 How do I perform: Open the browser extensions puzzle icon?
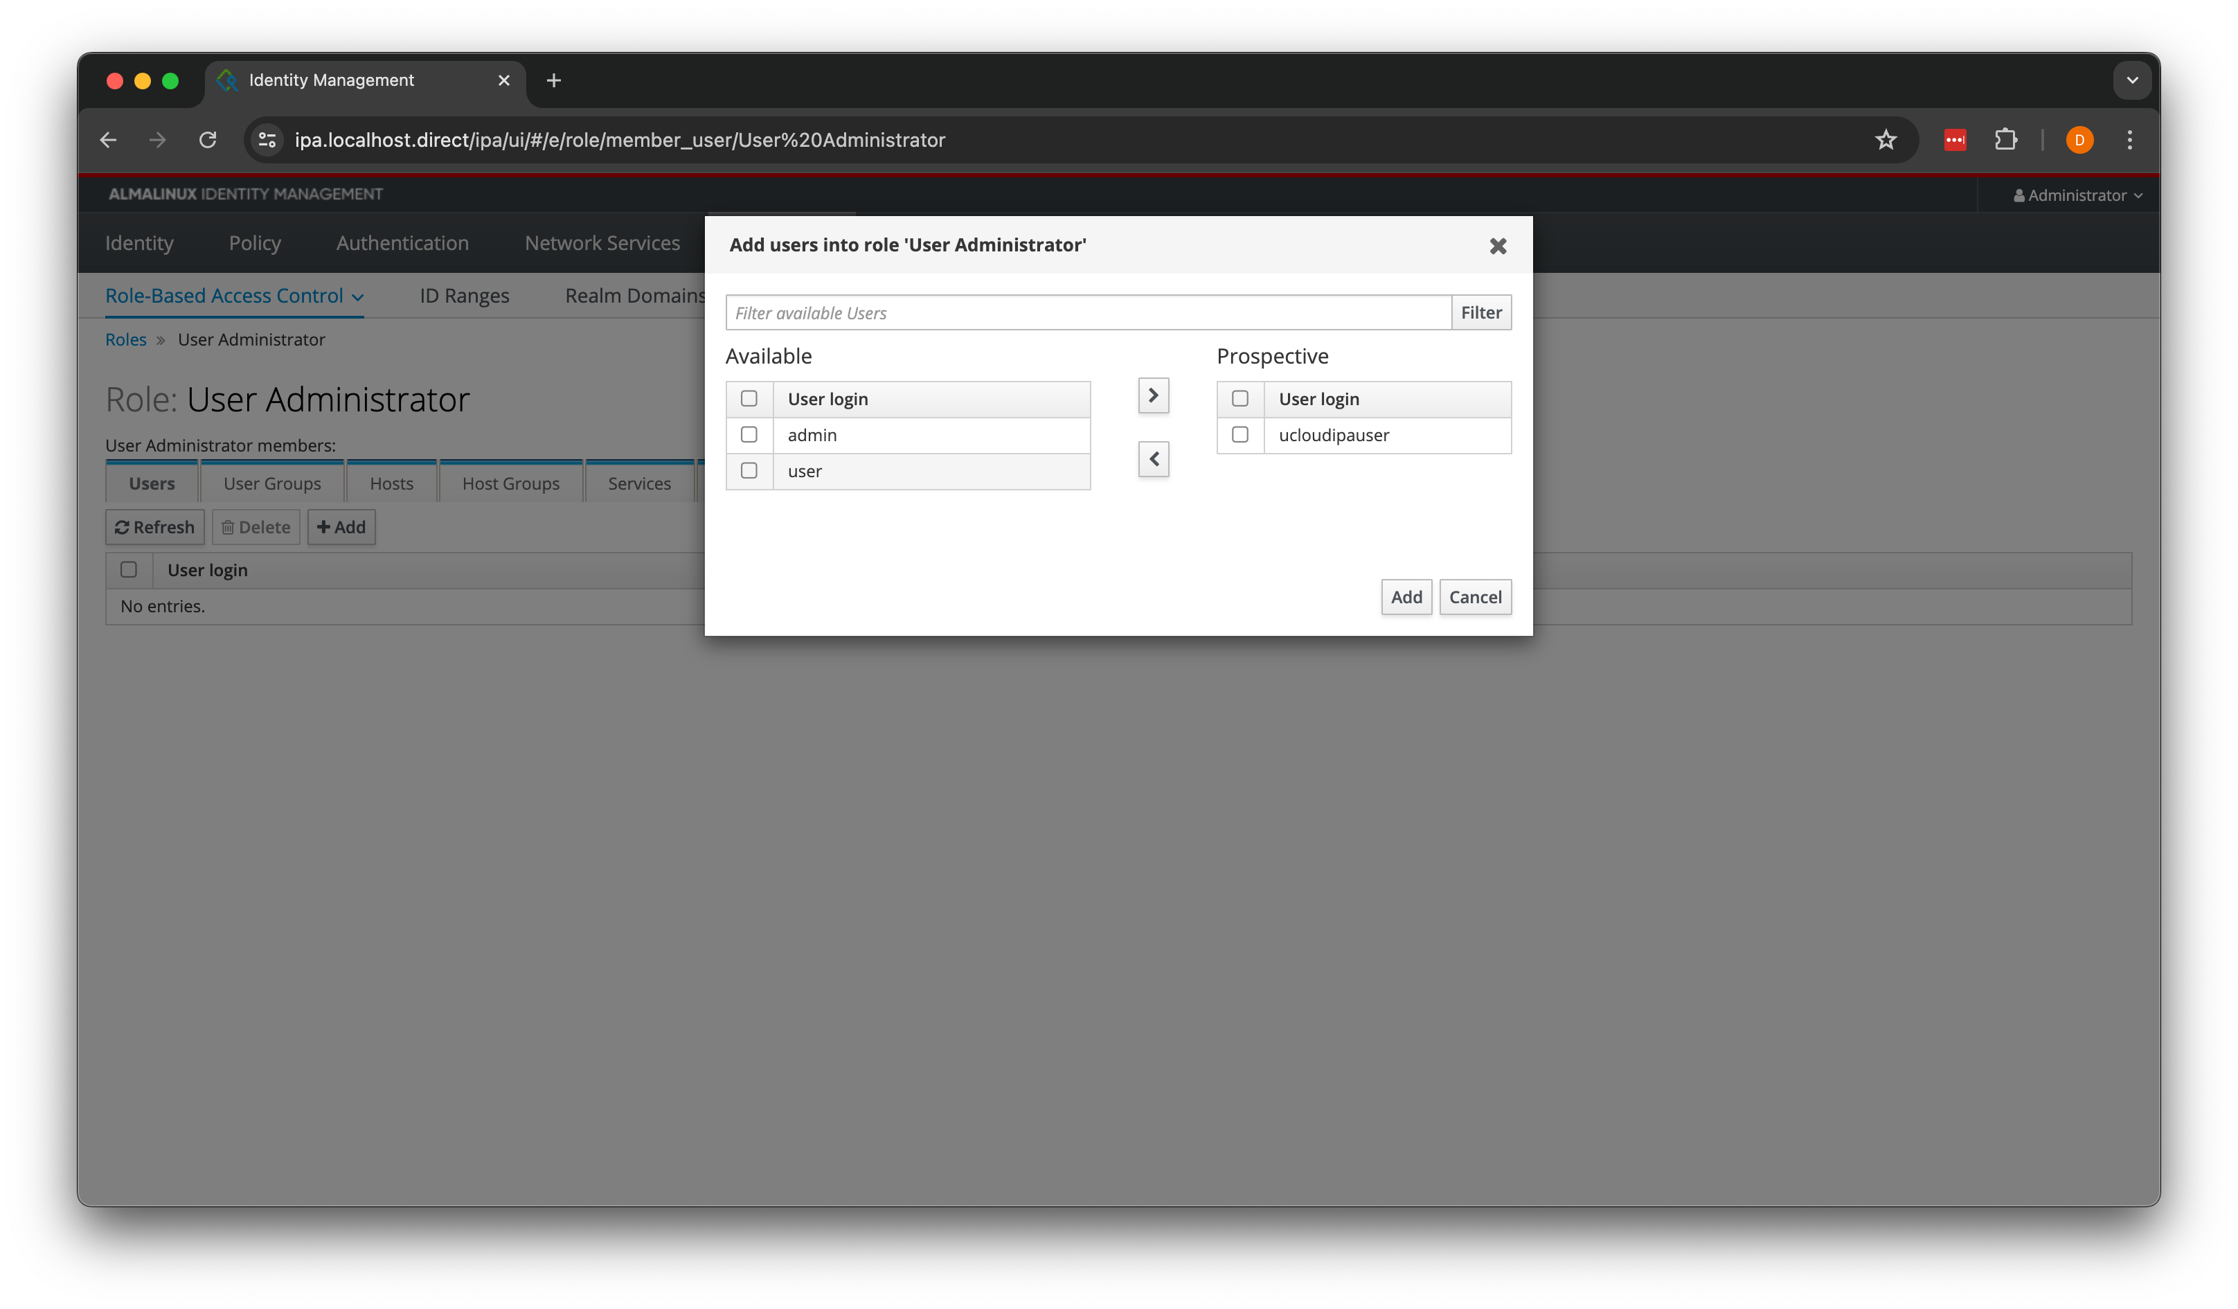[2005, 139]
